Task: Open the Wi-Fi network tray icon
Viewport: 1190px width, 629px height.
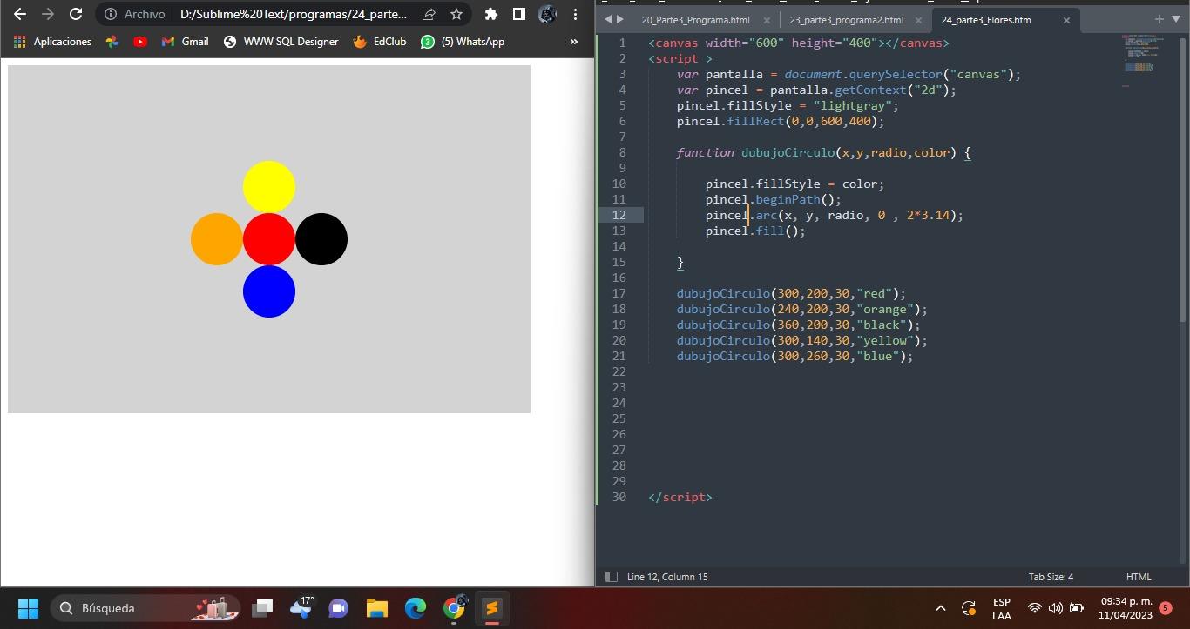Action: pyautogui.click(x=1035, y=608)
